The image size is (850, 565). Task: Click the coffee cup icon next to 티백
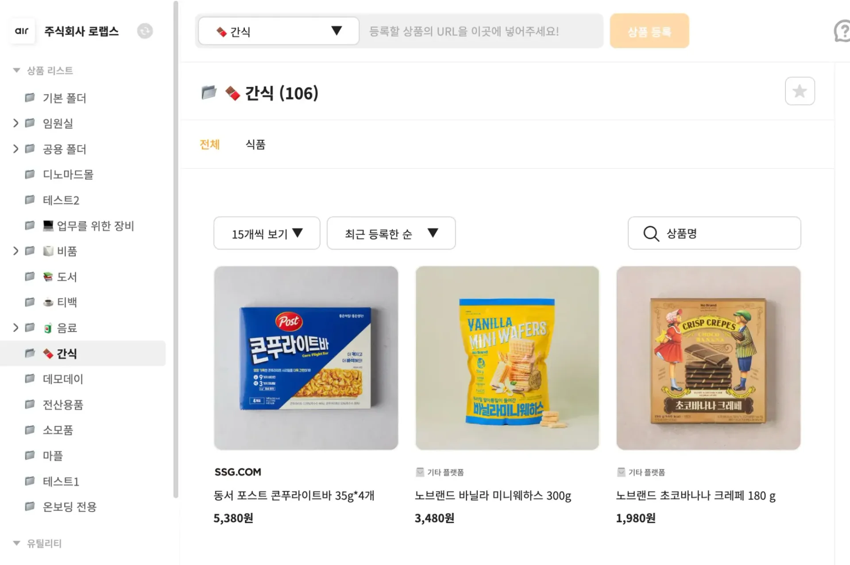point(49,302)
